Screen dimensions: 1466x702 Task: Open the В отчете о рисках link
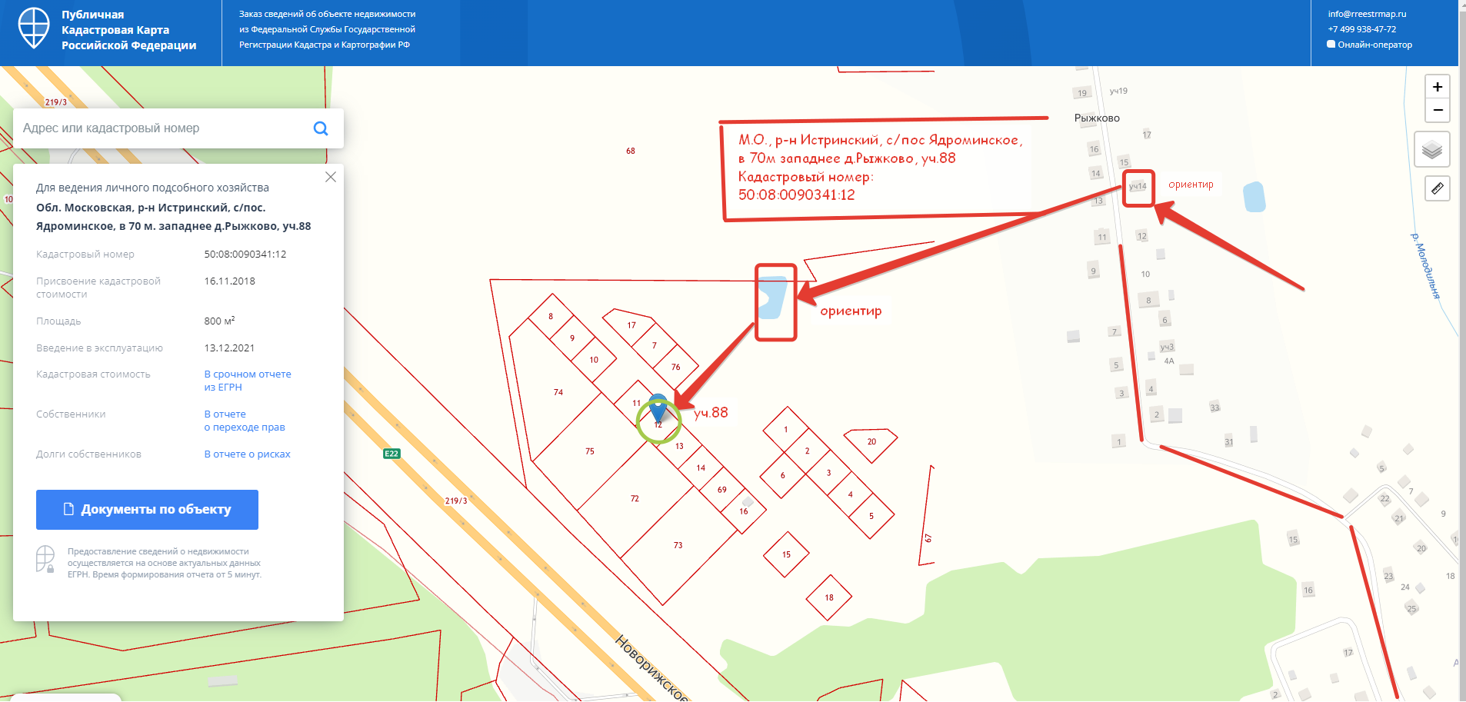point(248,454)
